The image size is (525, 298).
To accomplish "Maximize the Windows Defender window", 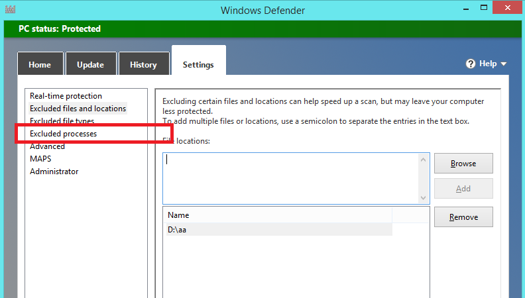I will 484,8.
